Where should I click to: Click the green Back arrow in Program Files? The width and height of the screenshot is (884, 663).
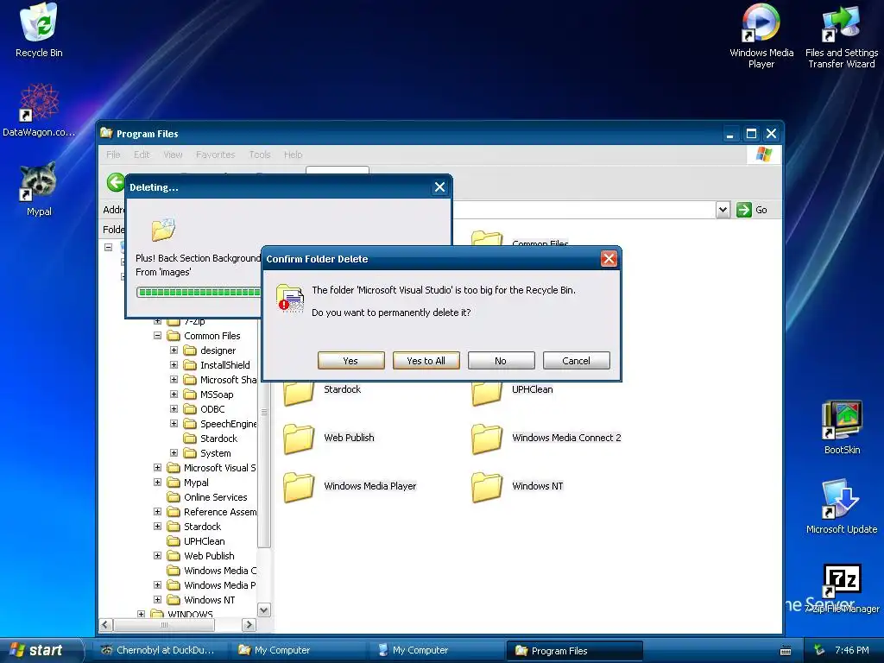point(117,183)
